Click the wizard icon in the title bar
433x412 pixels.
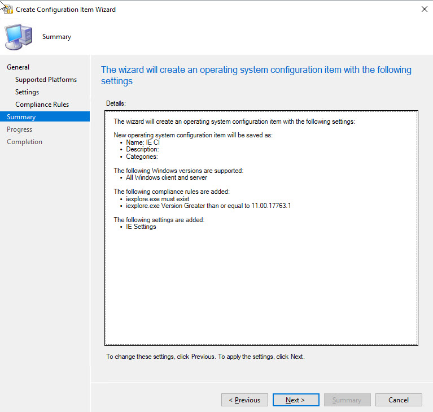point(7,9)
